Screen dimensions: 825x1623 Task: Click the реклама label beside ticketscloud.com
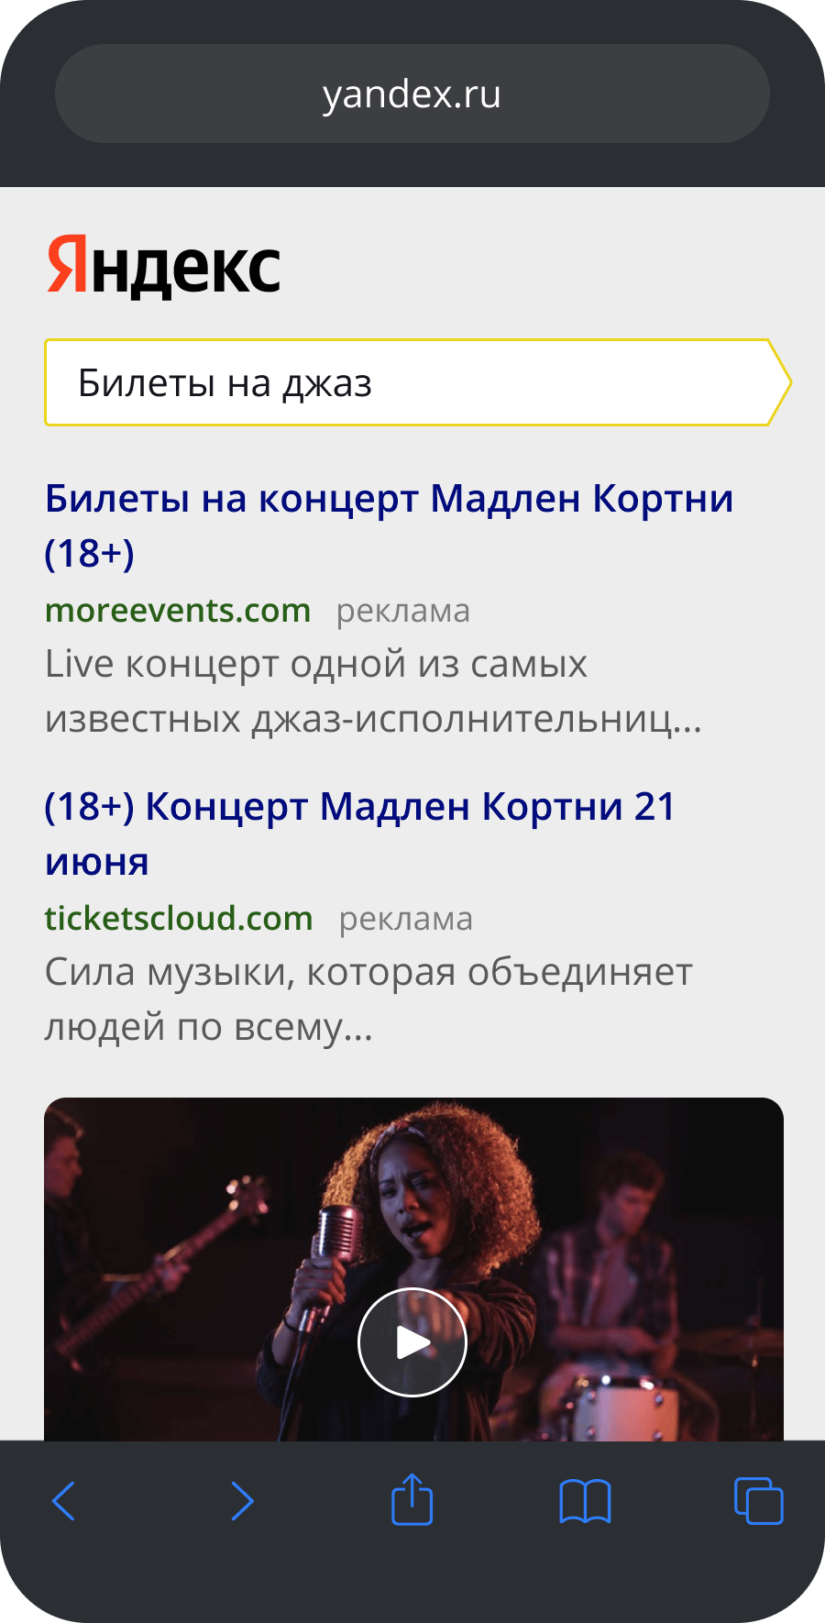click(406, 920)
